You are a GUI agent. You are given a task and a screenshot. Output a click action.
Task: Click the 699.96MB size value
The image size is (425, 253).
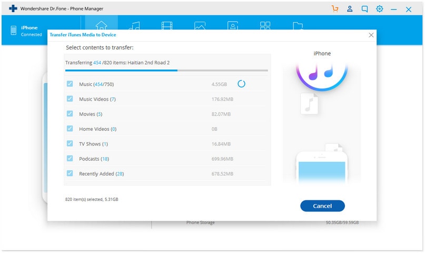[222, 159]
